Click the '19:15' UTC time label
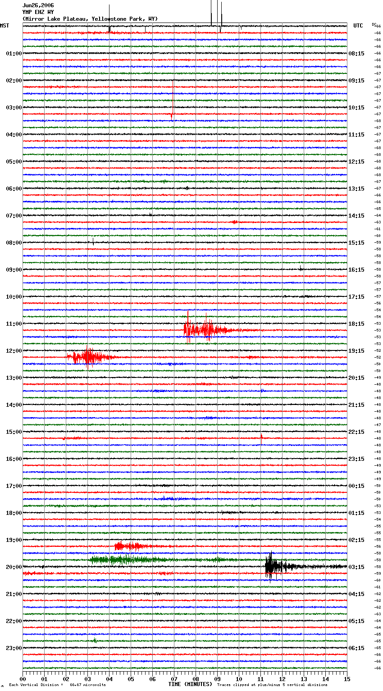The height and width of the screenshot is (691, 383). 356,351
